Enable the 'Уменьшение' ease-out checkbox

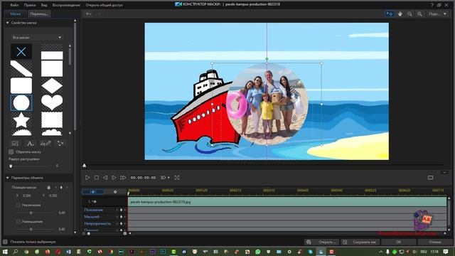(x=18, y=221)
